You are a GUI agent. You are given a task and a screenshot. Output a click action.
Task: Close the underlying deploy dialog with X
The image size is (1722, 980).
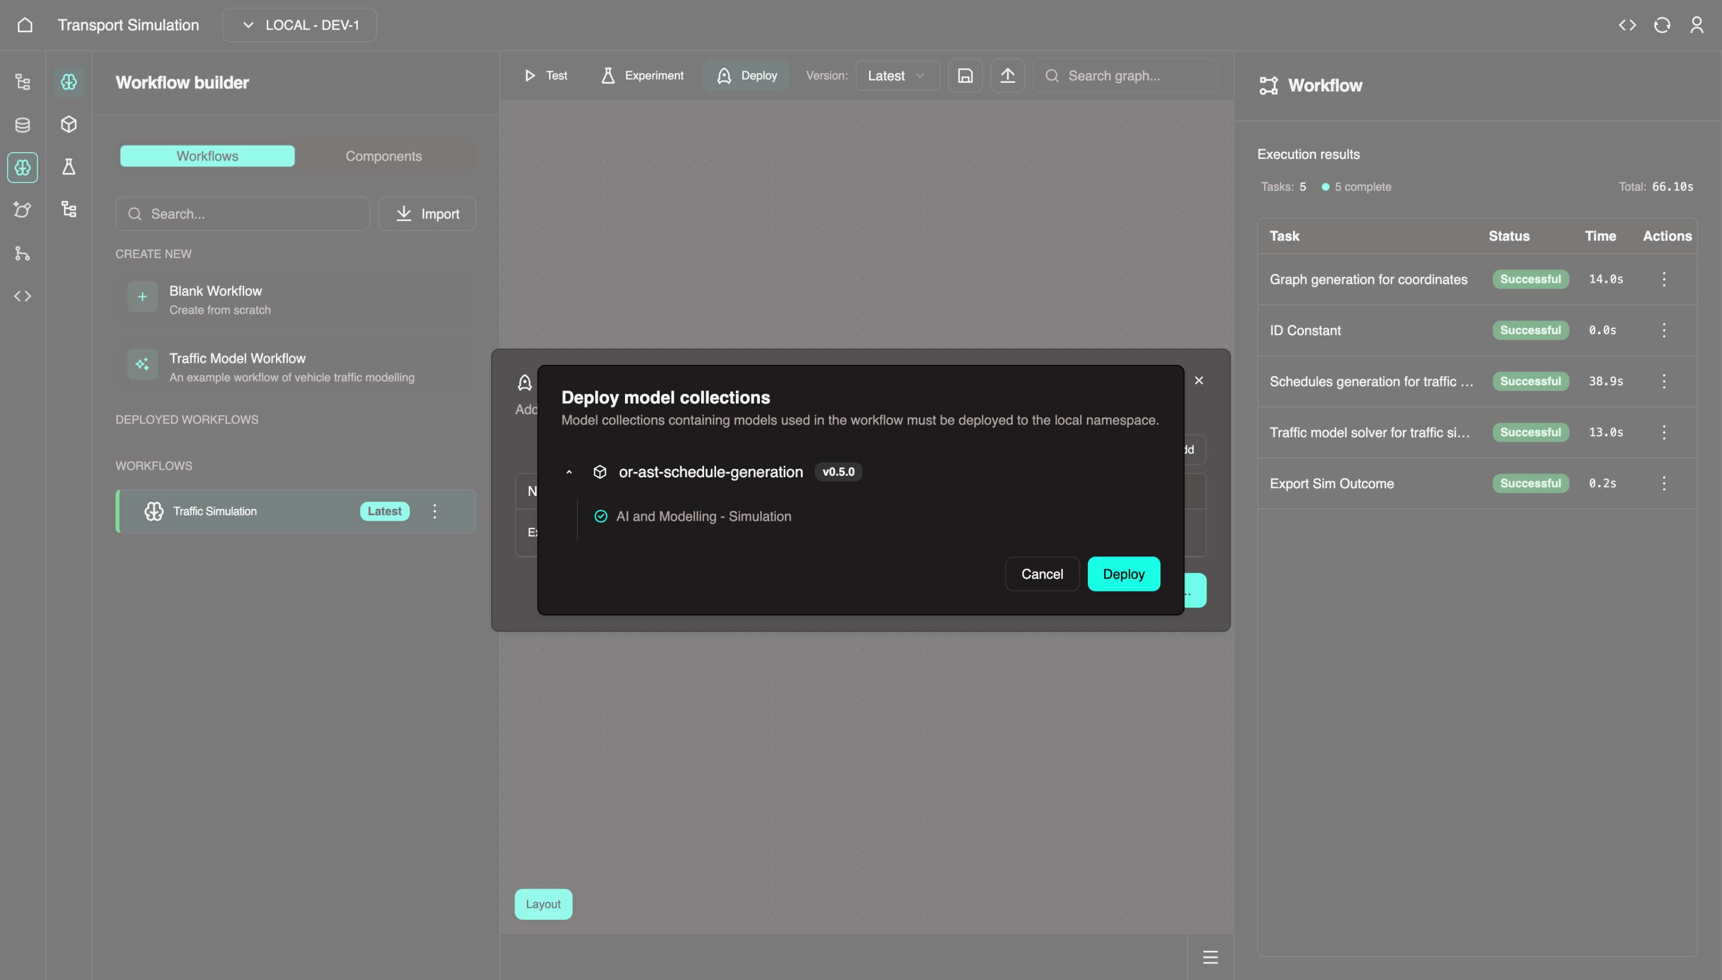click(x=1198, y=381)
